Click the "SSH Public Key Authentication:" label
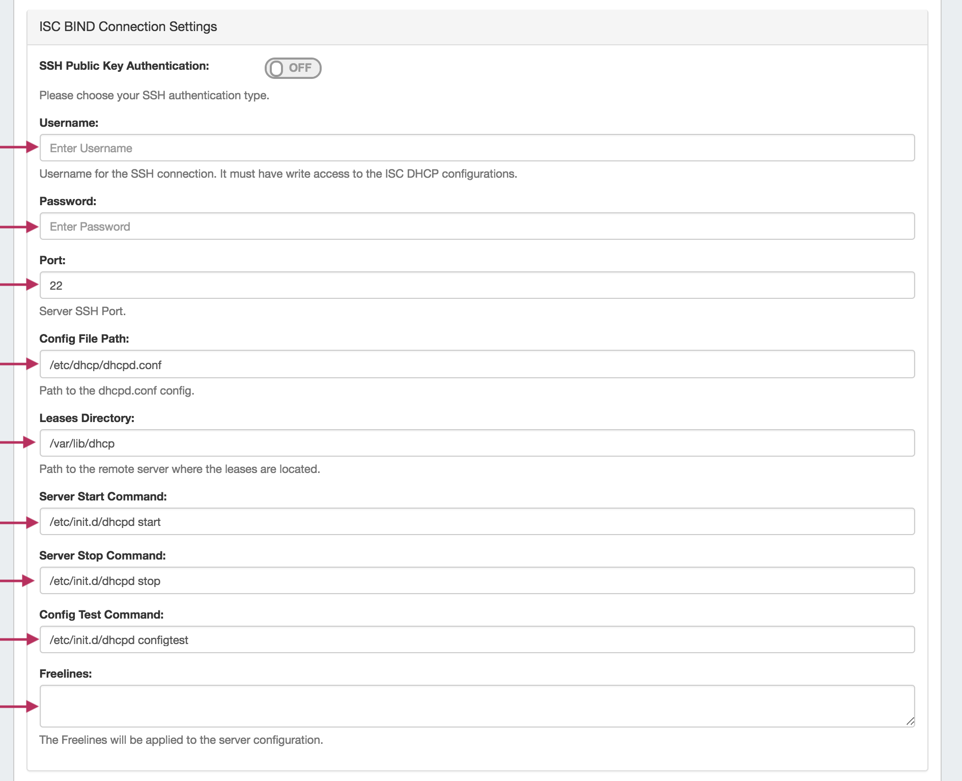The width and height of the screenshot is (962, 781). [124, 66]
